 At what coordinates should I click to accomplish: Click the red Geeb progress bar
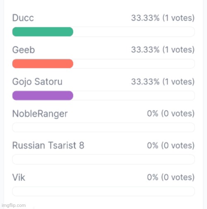coord(43,63)
